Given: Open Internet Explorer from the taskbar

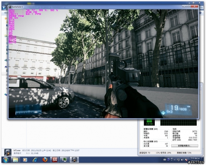Looking at the screenshot, I should click(35, 160).
